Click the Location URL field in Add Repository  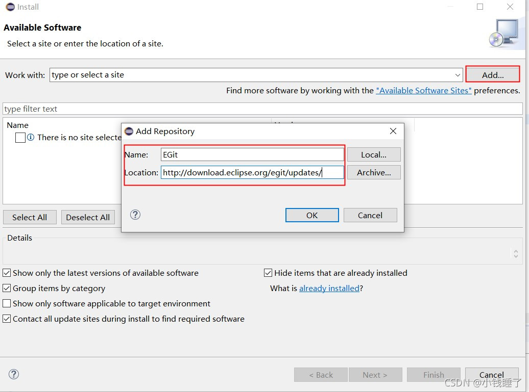252,172
